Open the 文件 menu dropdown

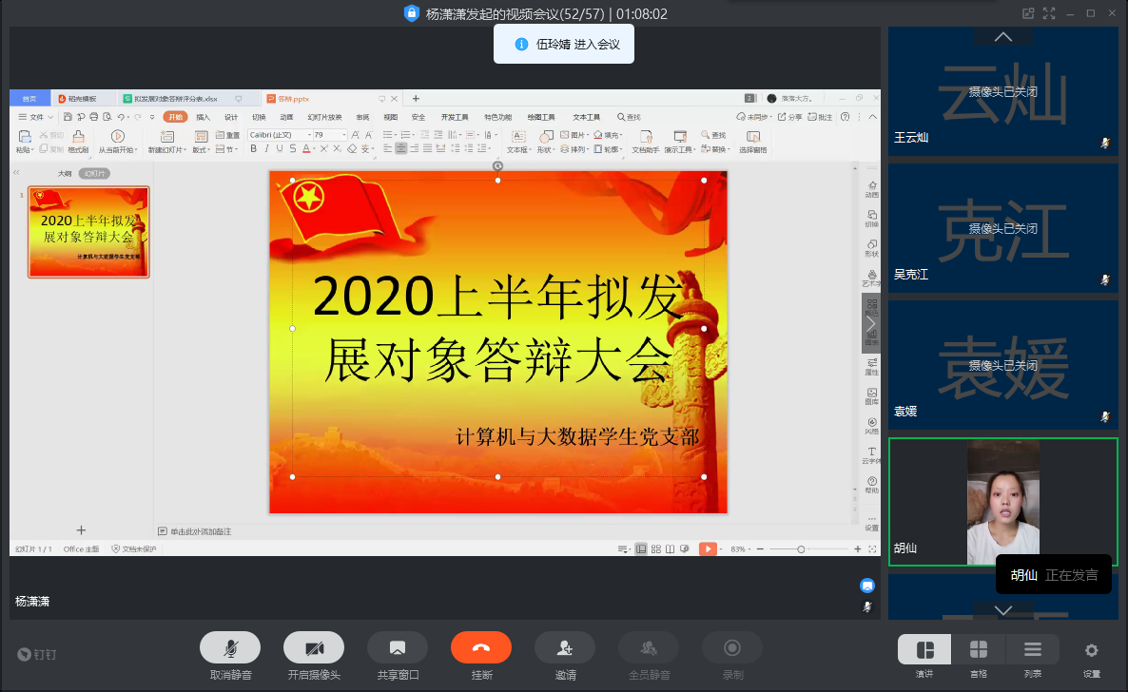tap(36, 117)
